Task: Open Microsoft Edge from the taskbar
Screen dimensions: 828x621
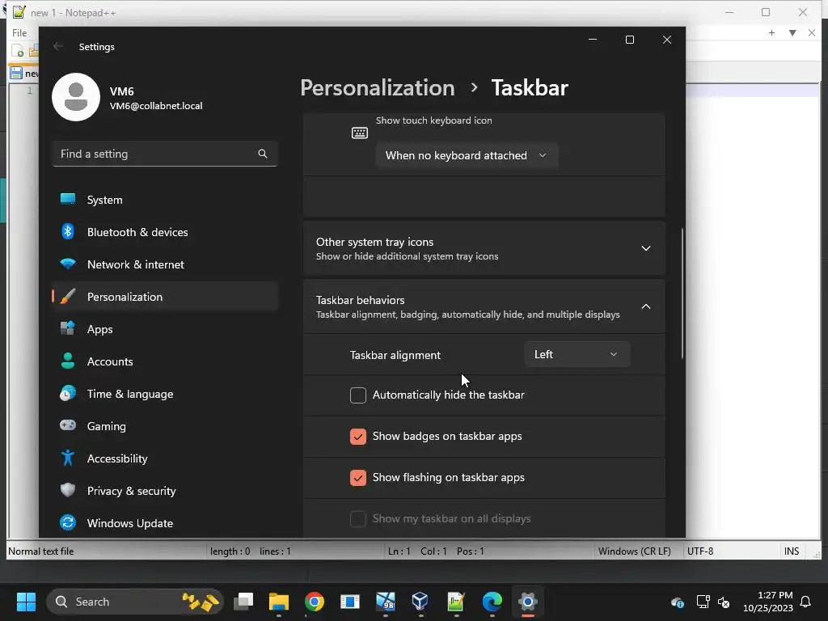Action: tap(492, 602)
